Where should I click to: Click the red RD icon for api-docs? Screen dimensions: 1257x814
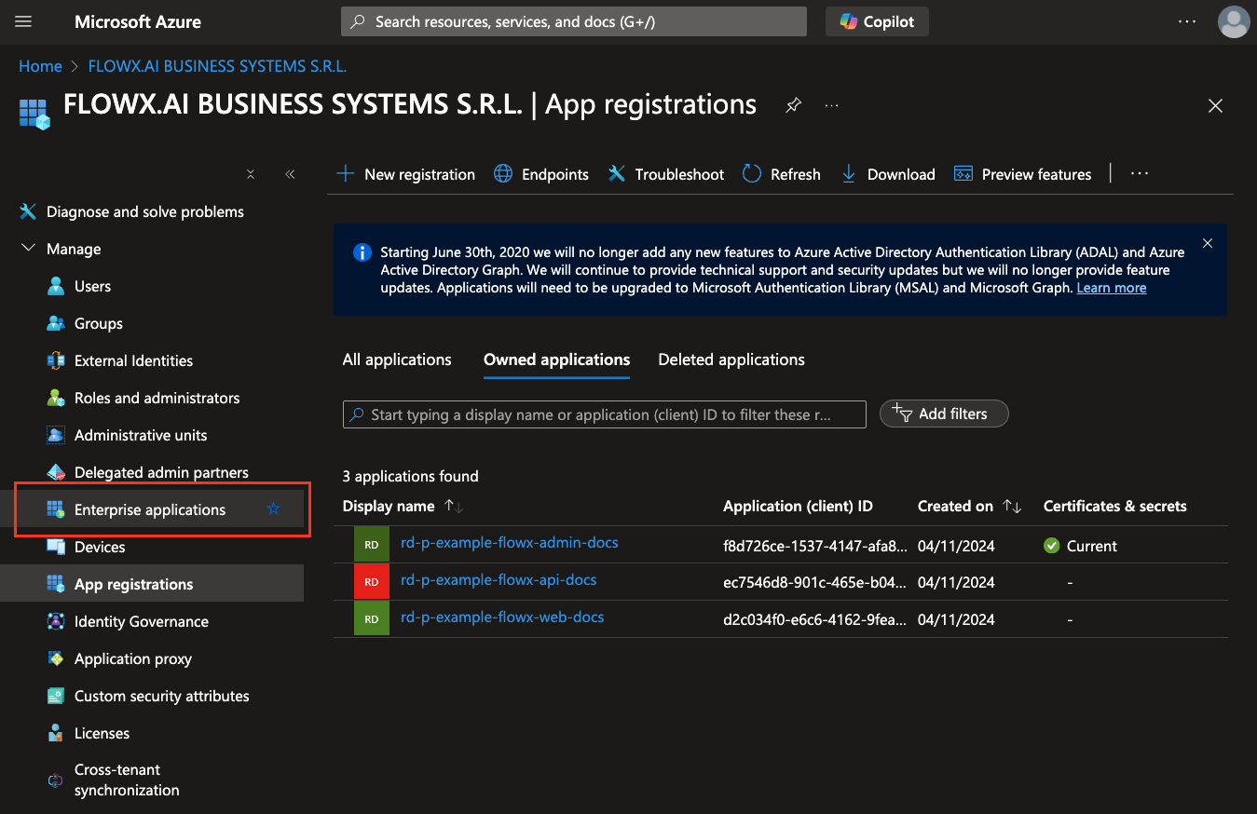point(371,582)
